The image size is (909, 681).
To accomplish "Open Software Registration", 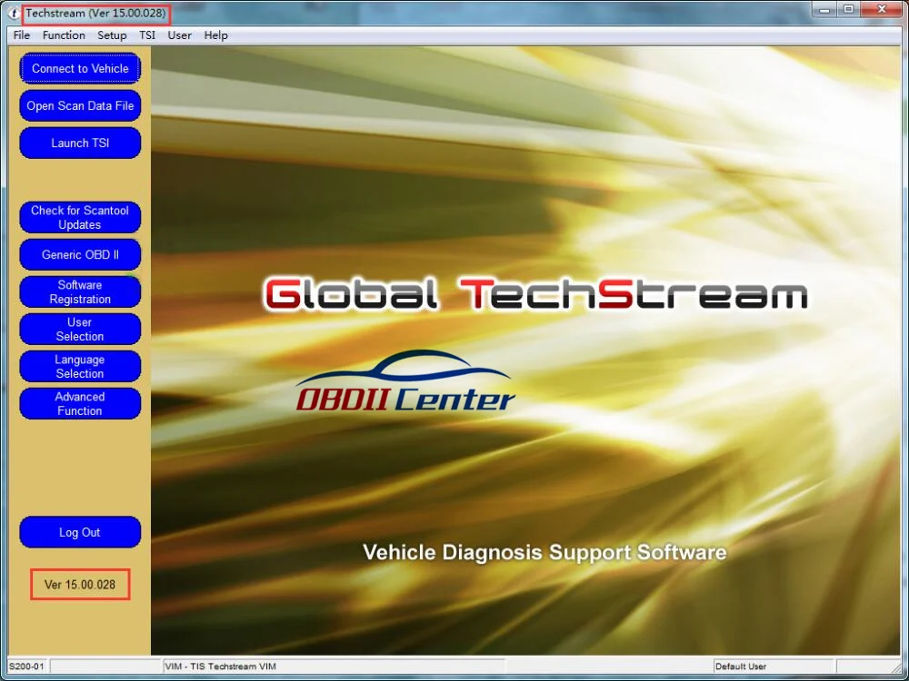I will [x=80, y=291].
